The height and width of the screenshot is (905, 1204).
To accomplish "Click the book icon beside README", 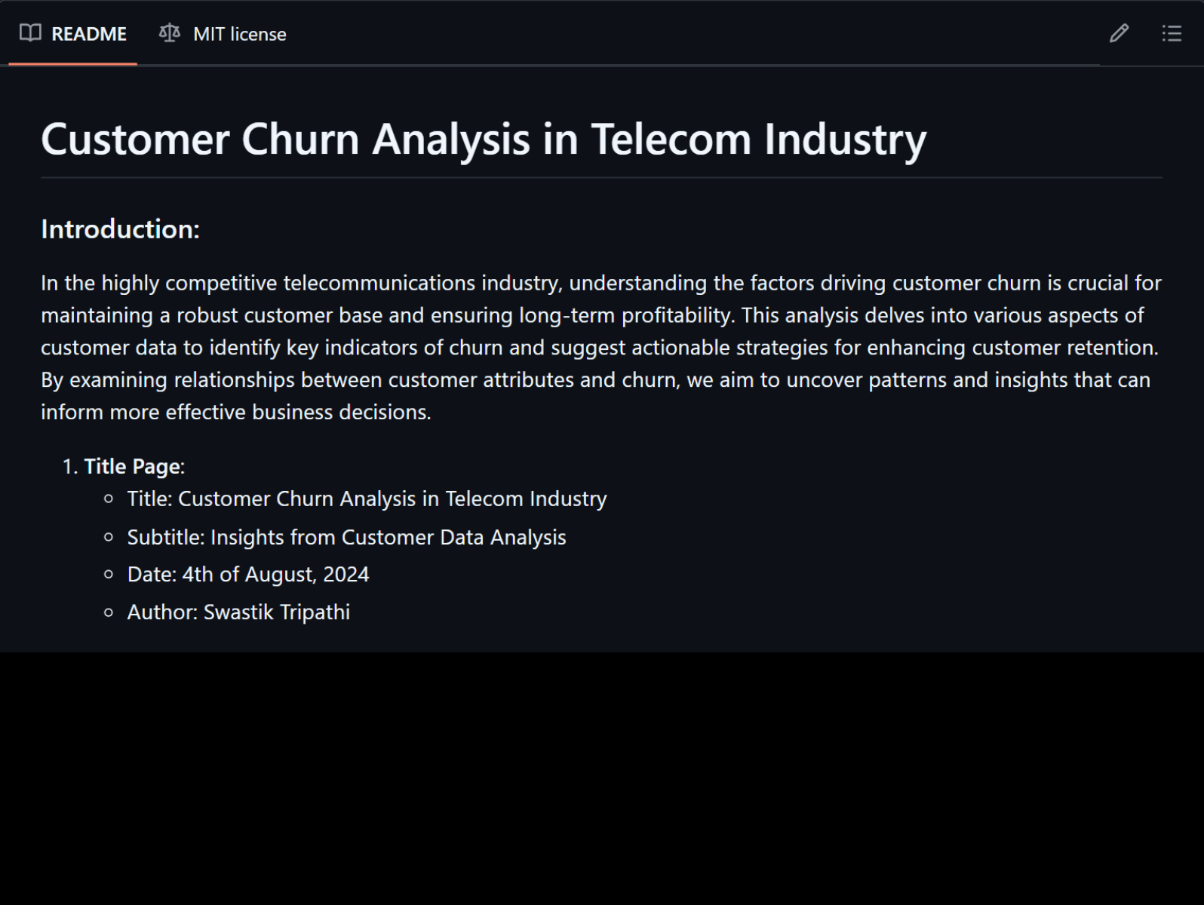I will [30, 33].
